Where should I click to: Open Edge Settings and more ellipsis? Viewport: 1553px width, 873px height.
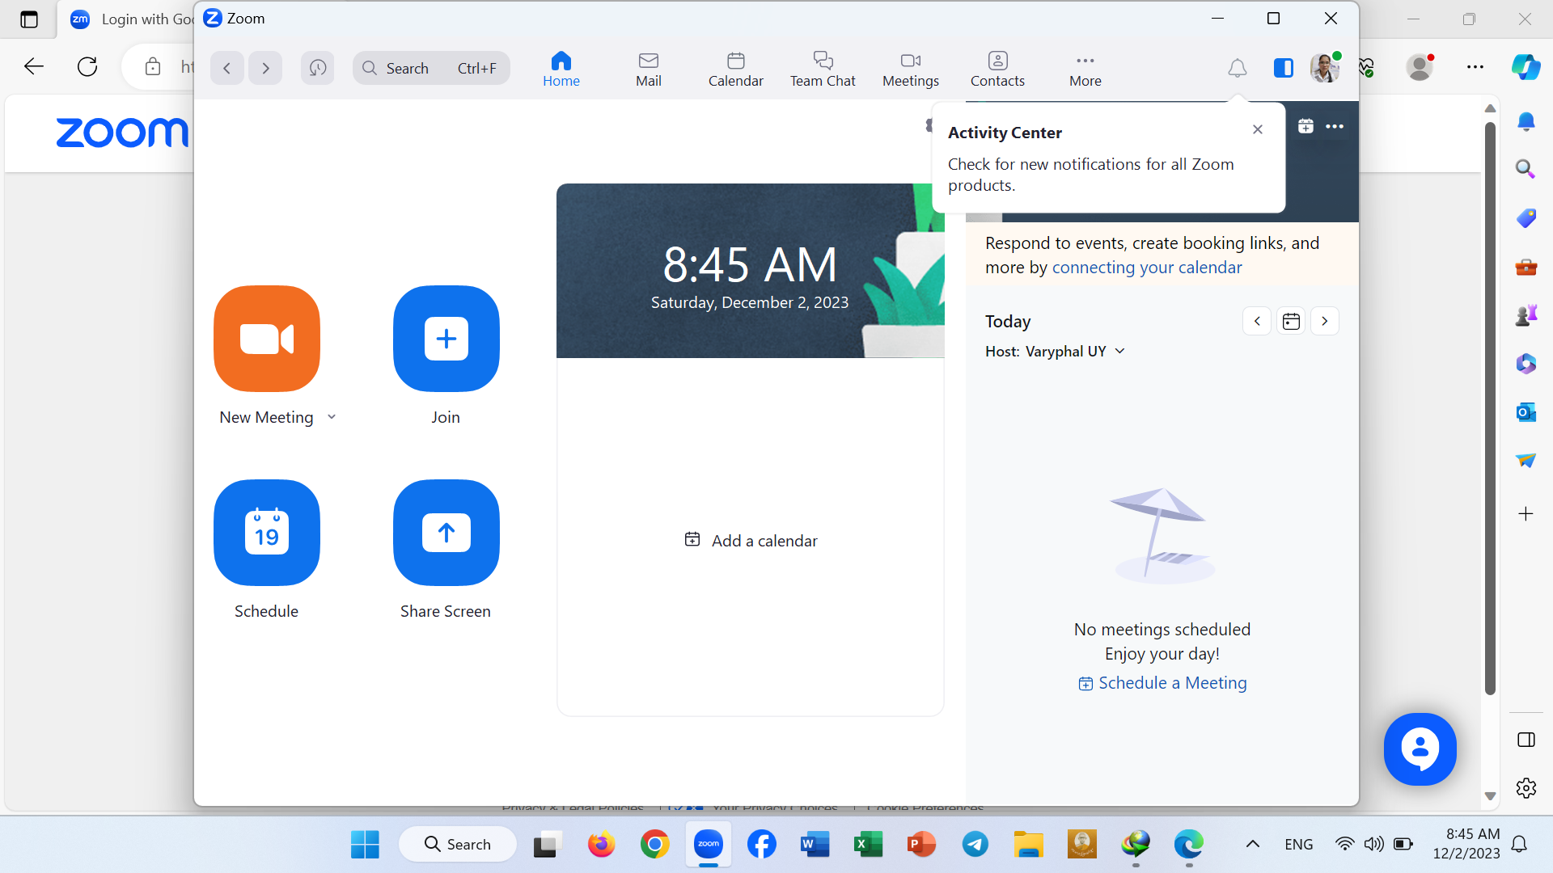tap(1475, 67)
